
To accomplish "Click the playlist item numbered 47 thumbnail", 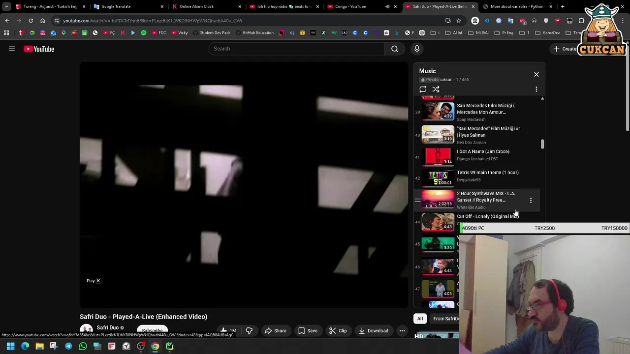I will (438, 289).
